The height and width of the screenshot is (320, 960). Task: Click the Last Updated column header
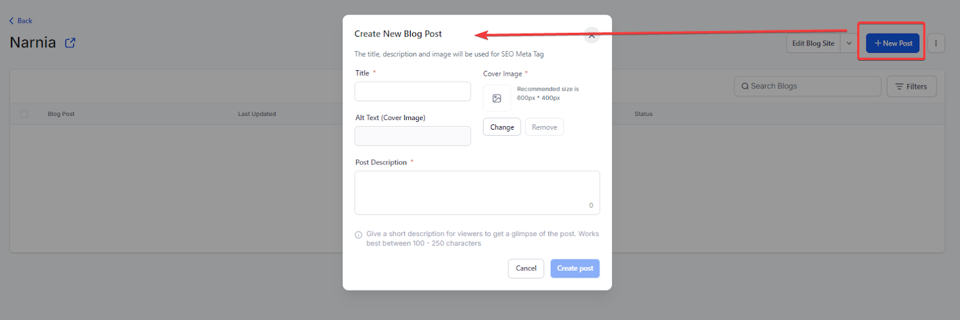pyautogui.click(x=257, y=114)
